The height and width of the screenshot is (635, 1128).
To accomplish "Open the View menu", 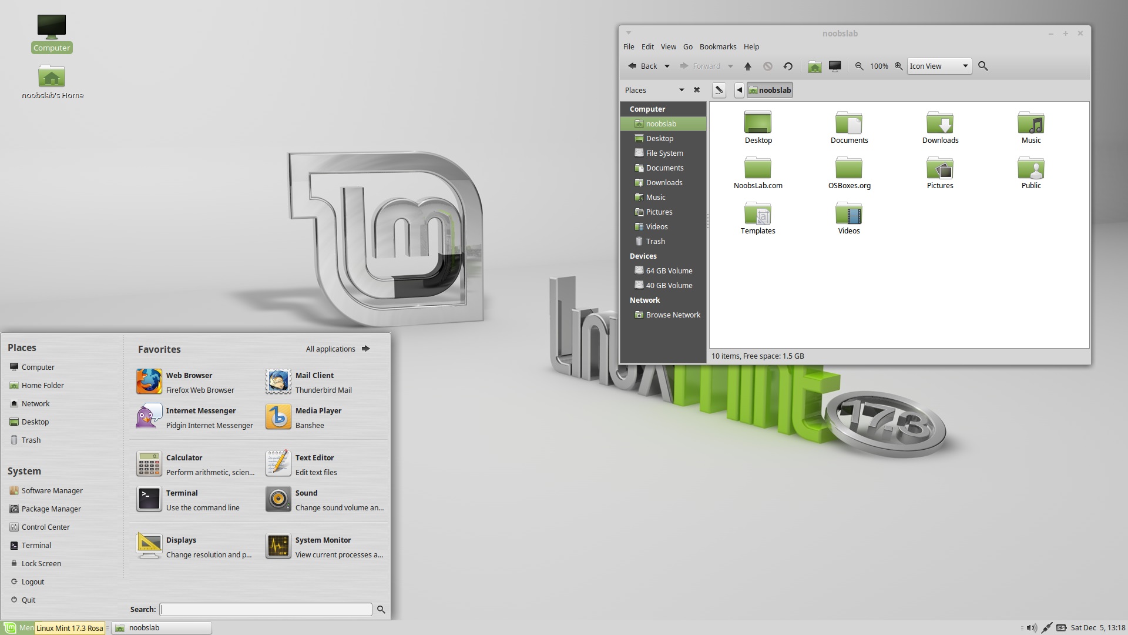I will click(668, 46).
